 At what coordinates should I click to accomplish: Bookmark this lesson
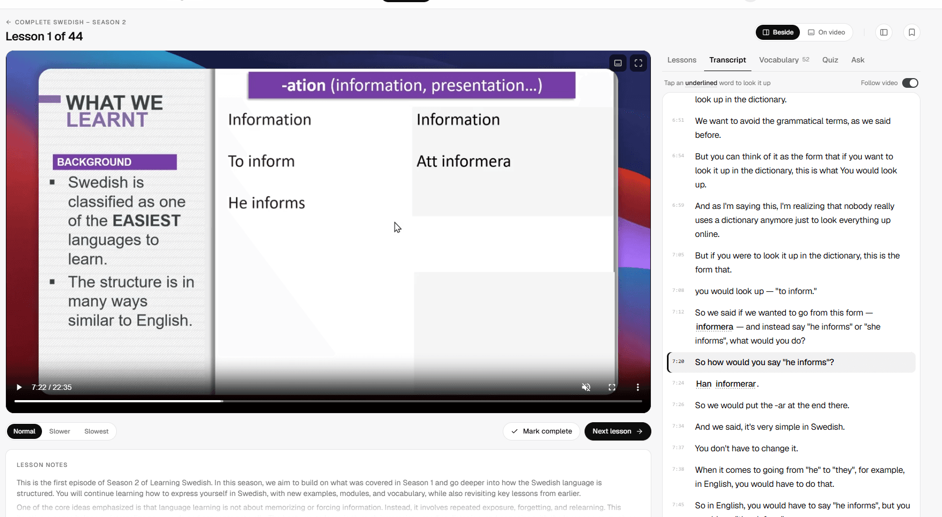click(912, 32)
